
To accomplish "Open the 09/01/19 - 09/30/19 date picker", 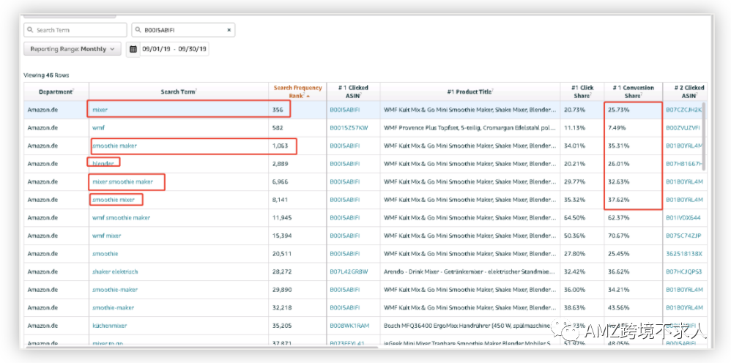I will tap(174, 49).
